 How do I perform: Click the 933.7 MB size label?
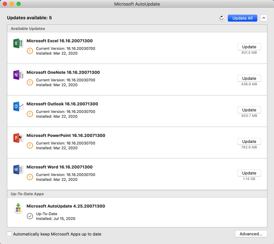tap(249, 116)
